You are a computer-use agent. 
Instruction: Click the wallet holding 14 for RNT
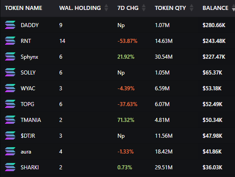point(62,41)
